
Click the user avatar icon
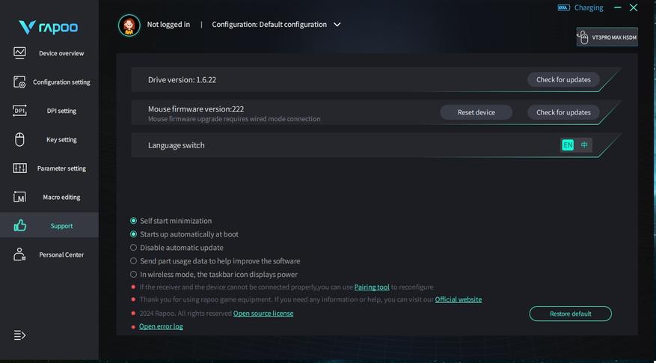tap(129, 25)
